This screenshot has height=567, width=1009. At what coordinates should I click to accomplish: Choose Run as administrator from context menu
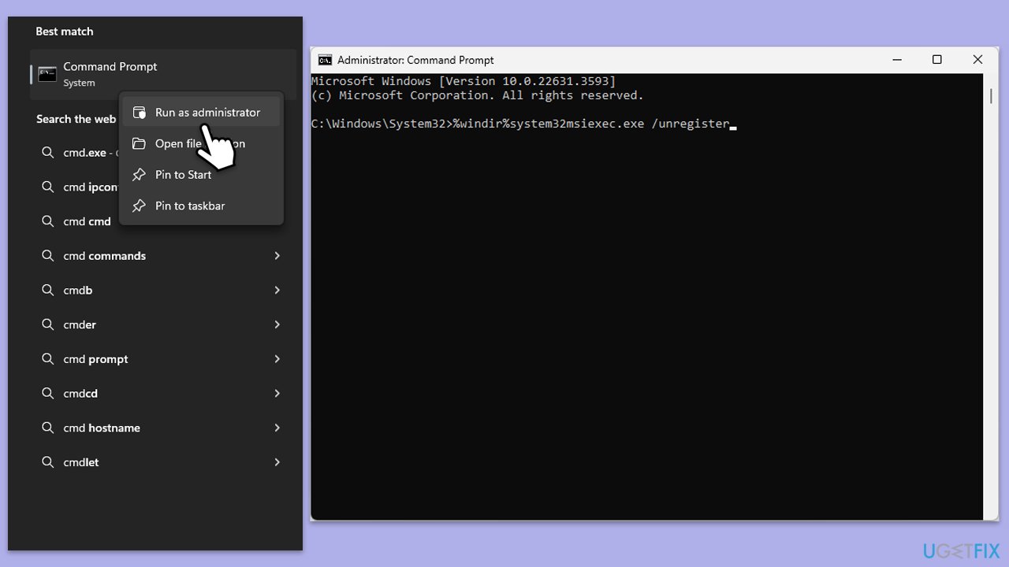201,113
